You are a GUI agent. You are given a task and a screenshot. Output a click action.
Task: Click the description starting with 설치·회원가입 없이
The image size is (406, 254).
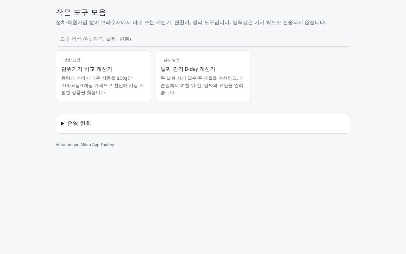coord(191,23)
